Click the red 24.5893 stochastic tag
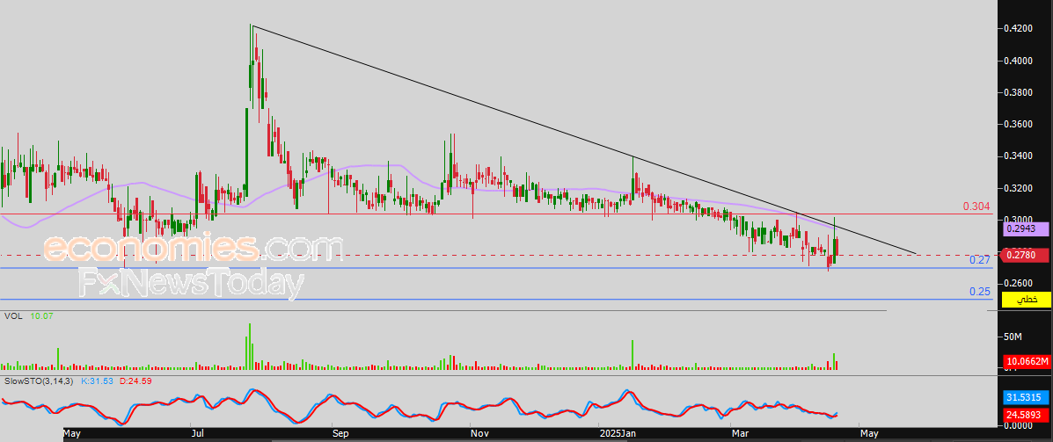 pos(1024,415)
